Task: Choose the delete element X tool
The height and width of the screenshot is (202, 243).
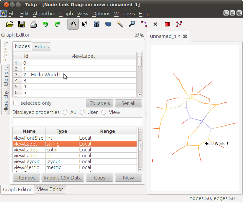Action: (x=155, y=24)
